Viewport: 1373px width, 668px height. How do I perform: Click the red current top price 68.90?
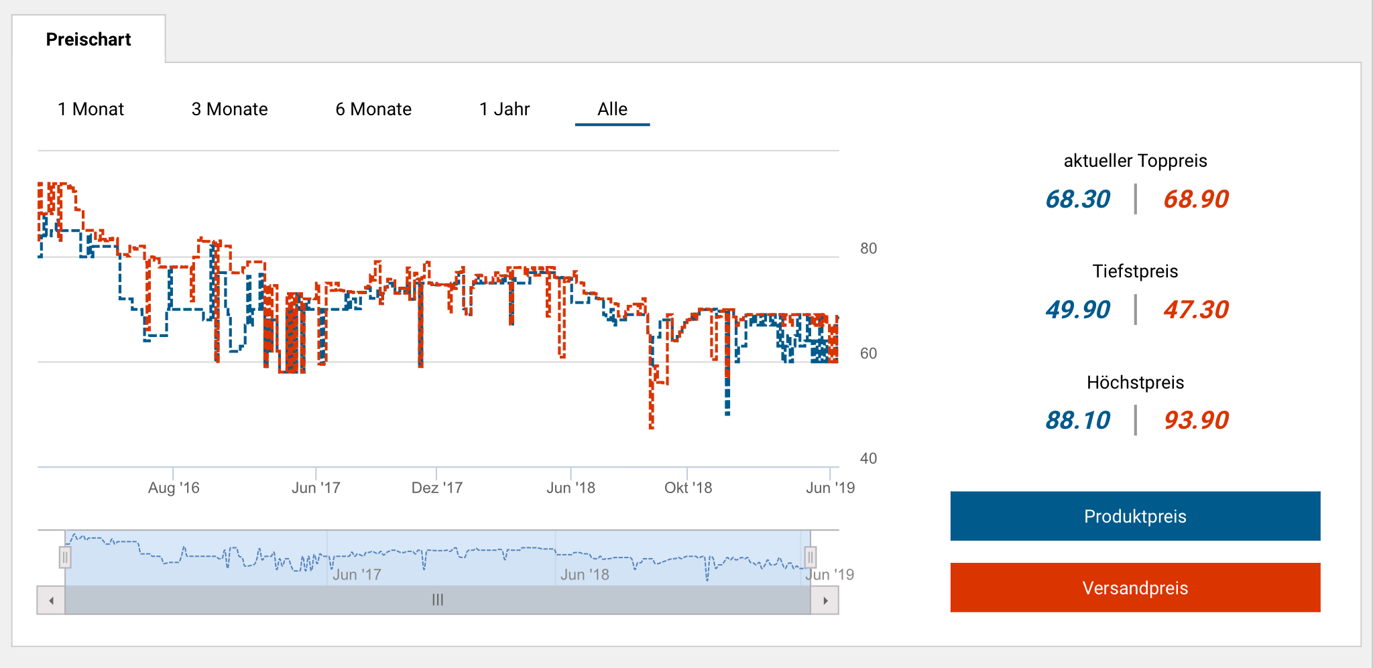(1196, 199)
